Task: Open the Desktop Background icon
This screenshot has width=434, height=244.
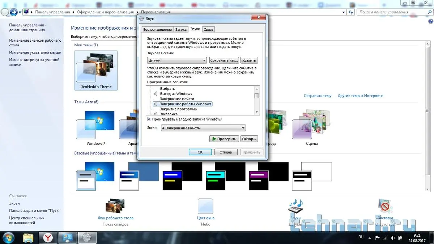Action: coord(115,206)
